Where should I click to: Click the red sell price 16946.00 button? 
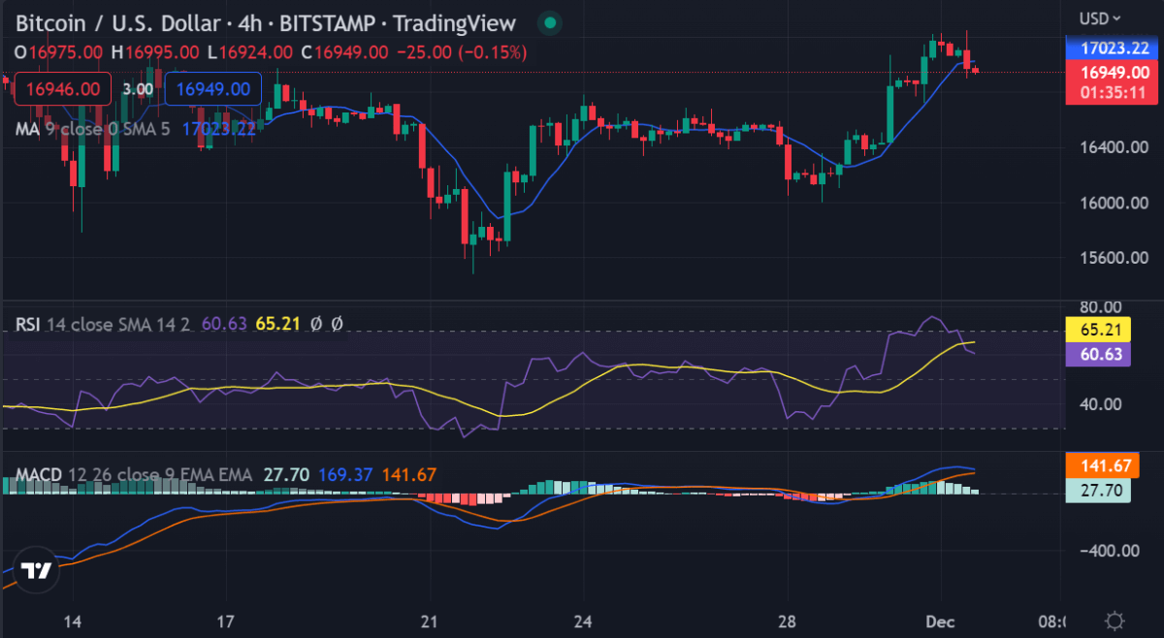[63, 89]
